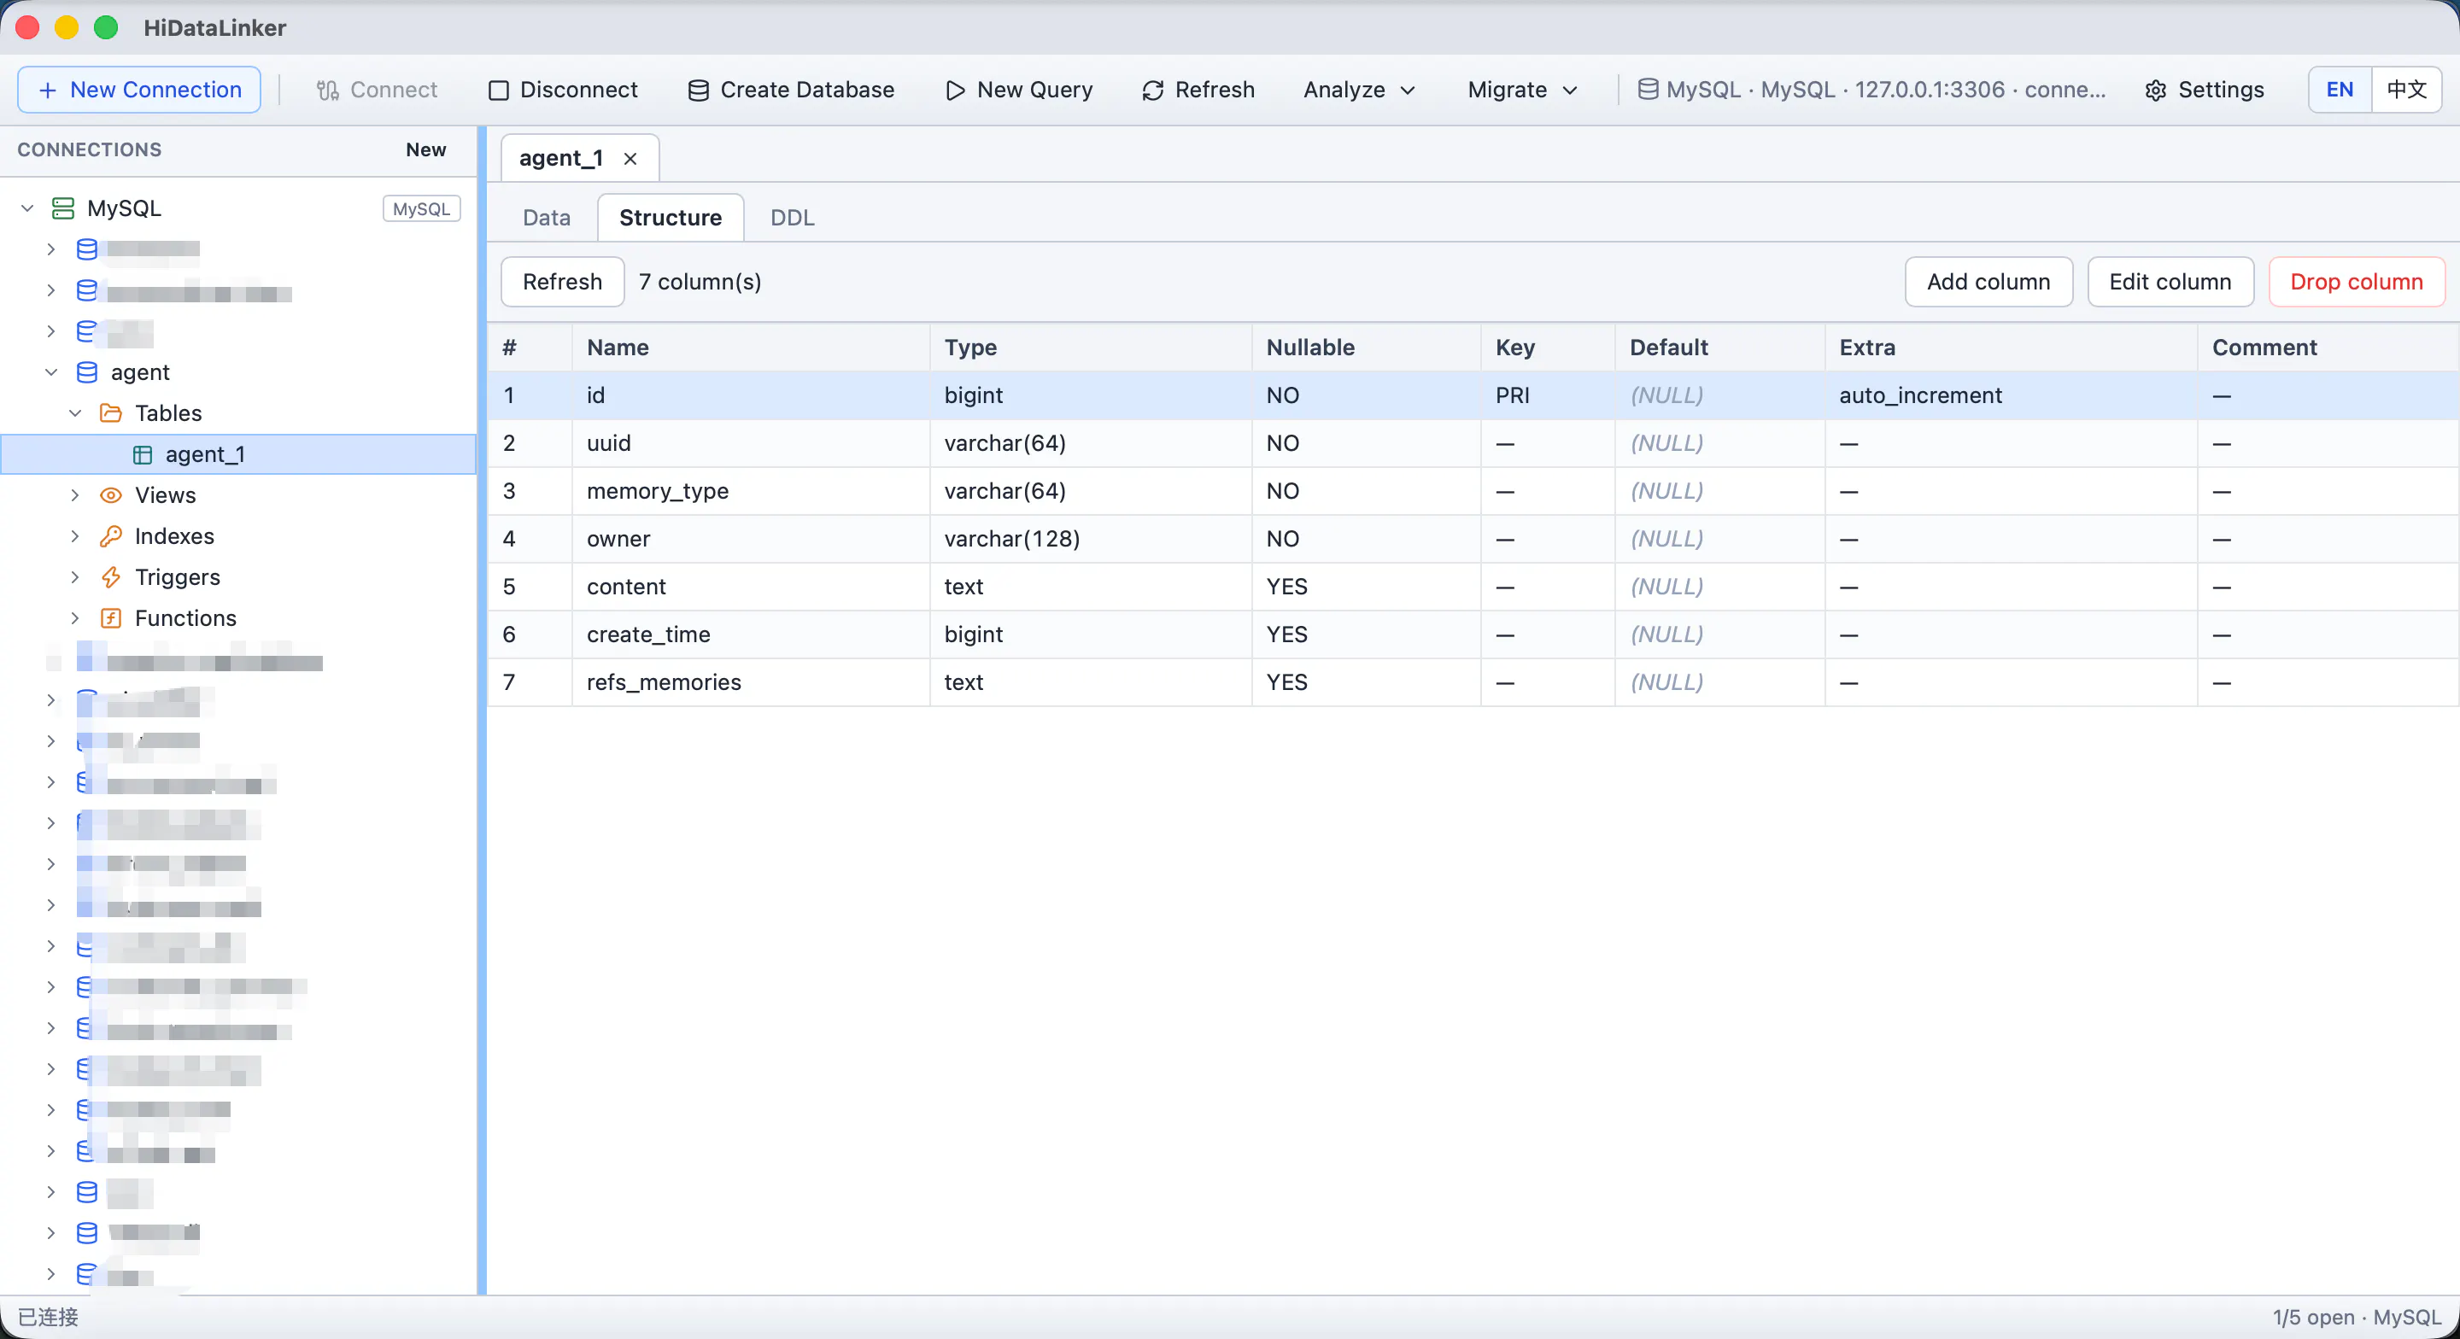Screen dimensions: 2460x1339
Task: Select the uuid column row
Action: pos(1473,443)
